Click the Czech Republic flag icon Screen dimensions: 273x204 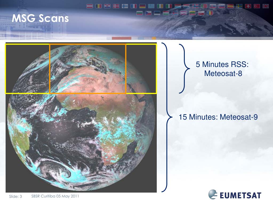(148, 13)
